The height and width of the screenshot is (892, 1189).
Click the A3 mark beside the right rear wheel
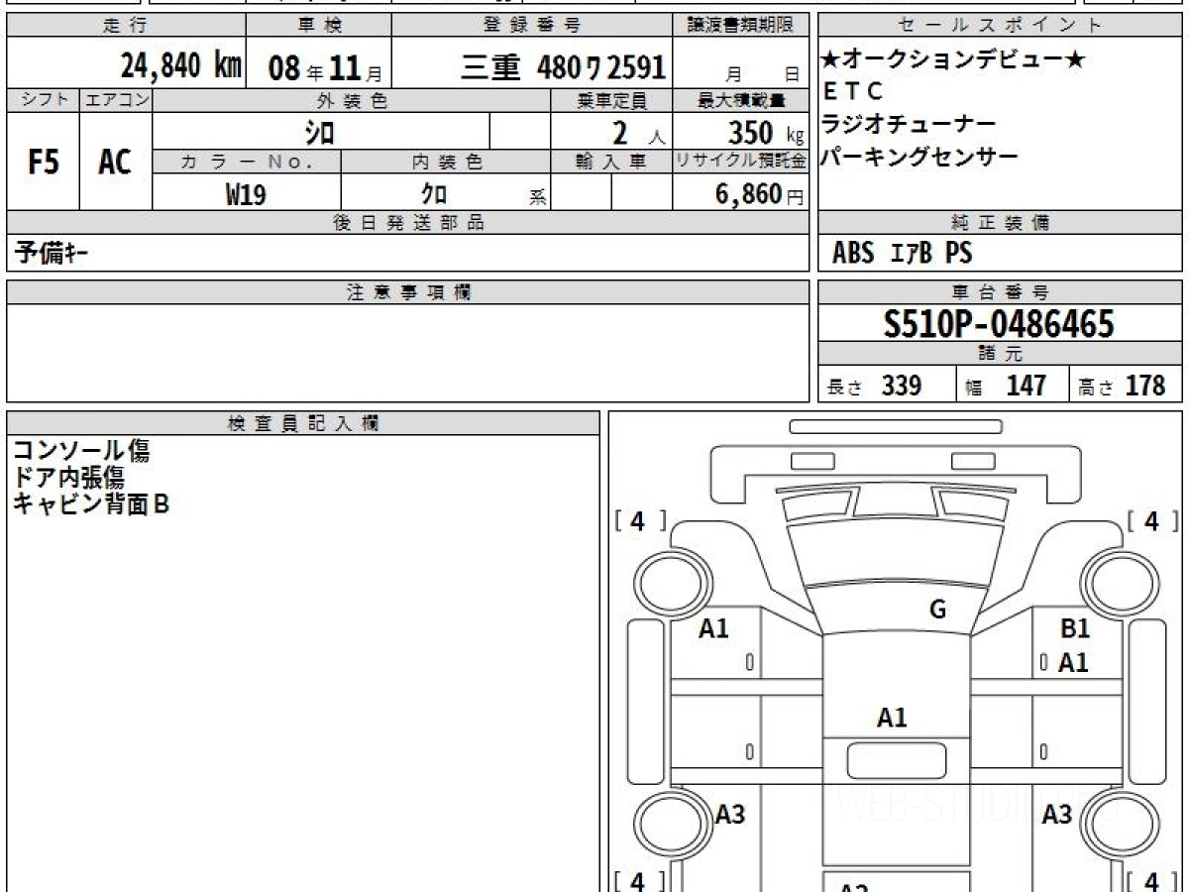[1057, 815]
